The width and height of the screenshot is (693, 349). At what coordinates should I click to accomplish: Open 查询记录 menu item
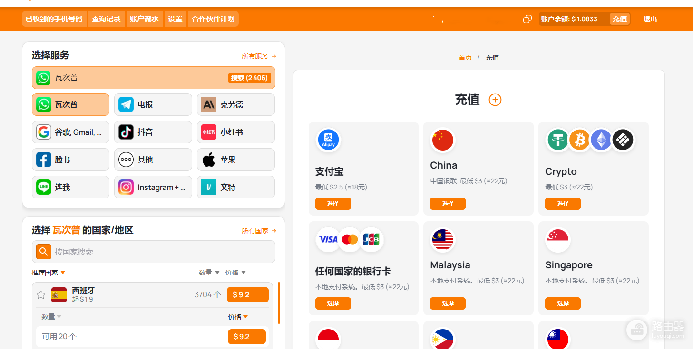coord(106,19)
